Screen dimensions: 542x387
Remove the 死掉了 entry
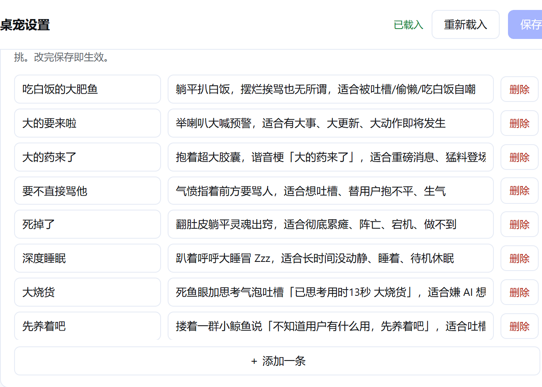pyautogui.click(x=519, y=224)
